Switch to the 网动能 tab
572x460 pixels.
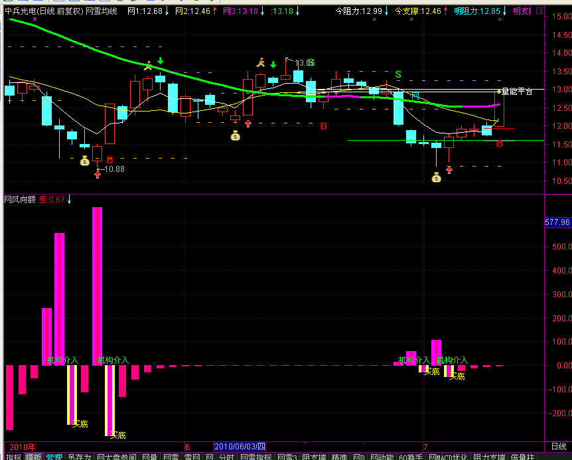[382, 457]
